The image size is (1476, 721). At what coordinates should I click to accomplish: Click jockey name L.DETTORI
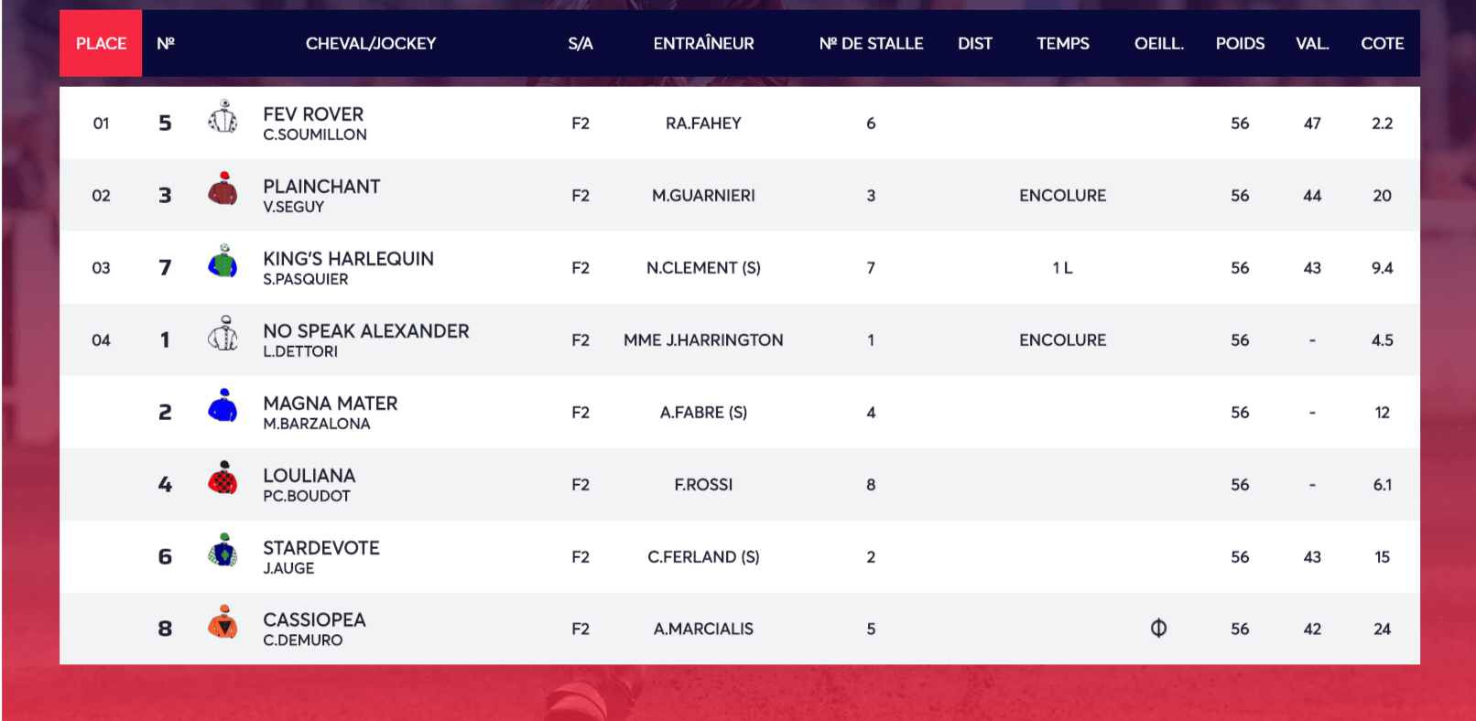click(x=300, y=351)
